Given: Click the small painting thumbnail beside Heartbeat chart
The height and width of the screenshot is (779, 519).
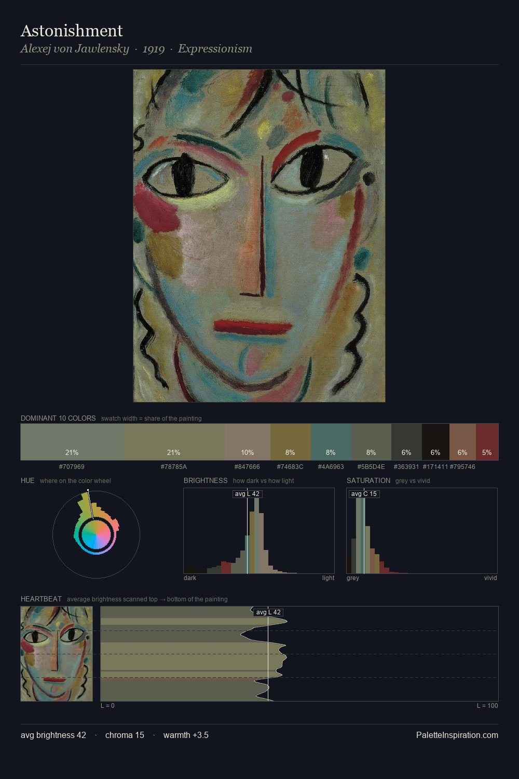Looking at the screenshot, I should click(57, 654).
